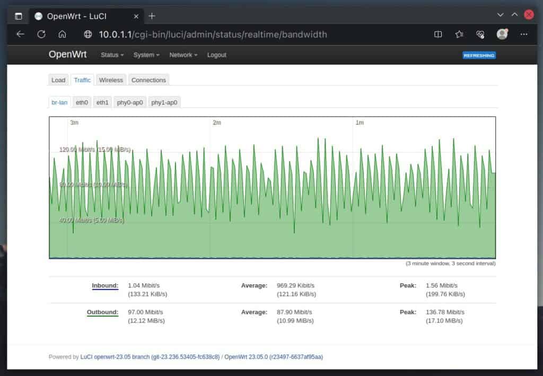Click the Logout link
The width and height of the screenshot is (543, 376).
click(216, 55)
